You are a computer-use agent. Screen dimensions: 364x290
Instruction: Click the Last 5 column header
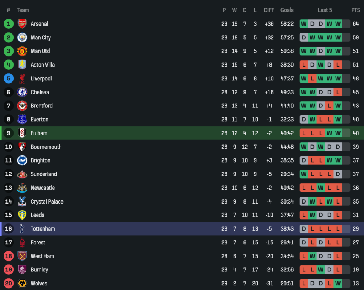click(x=325, y=10)
